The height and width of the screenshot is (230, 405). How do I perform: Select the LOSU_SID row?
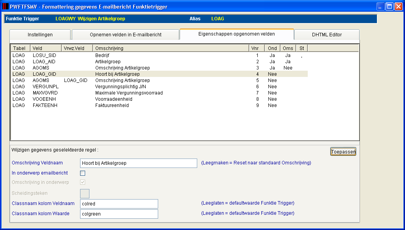159,55
